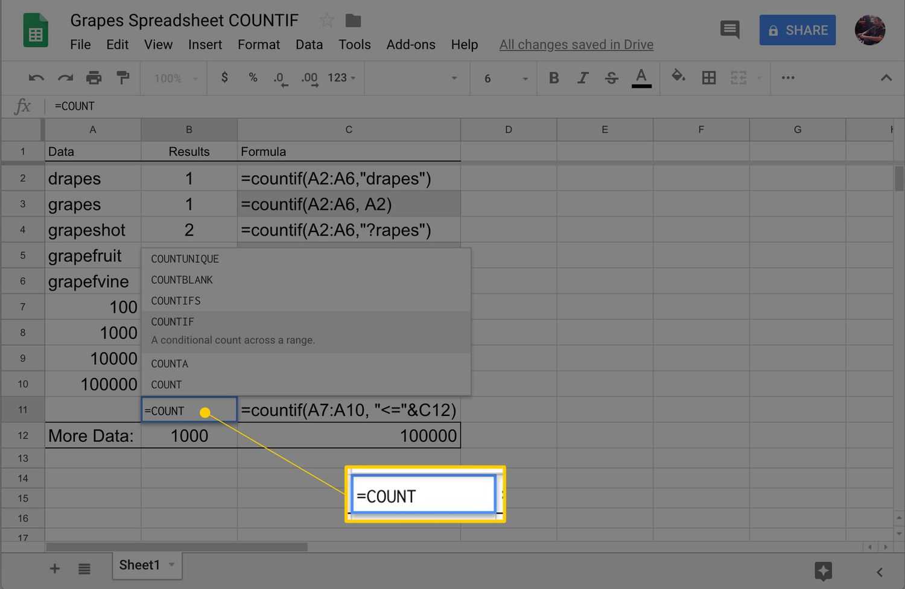Viewport: 905px width, 589px height.
Task: Choose COUNTBLANK from the suggestions
Action: 305,280
